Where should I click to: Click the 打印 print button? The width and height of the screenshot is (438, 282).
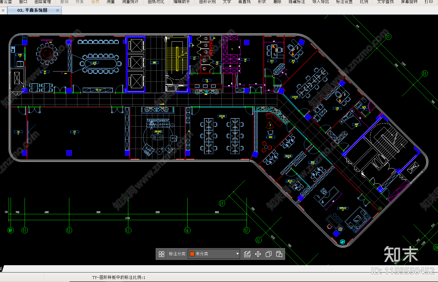(429, 2)
